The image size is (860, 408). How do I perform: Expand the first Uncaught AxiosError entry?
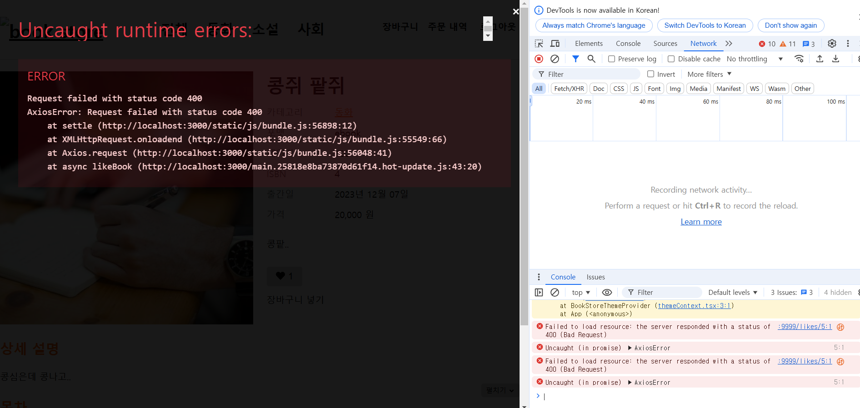[630, 348]
